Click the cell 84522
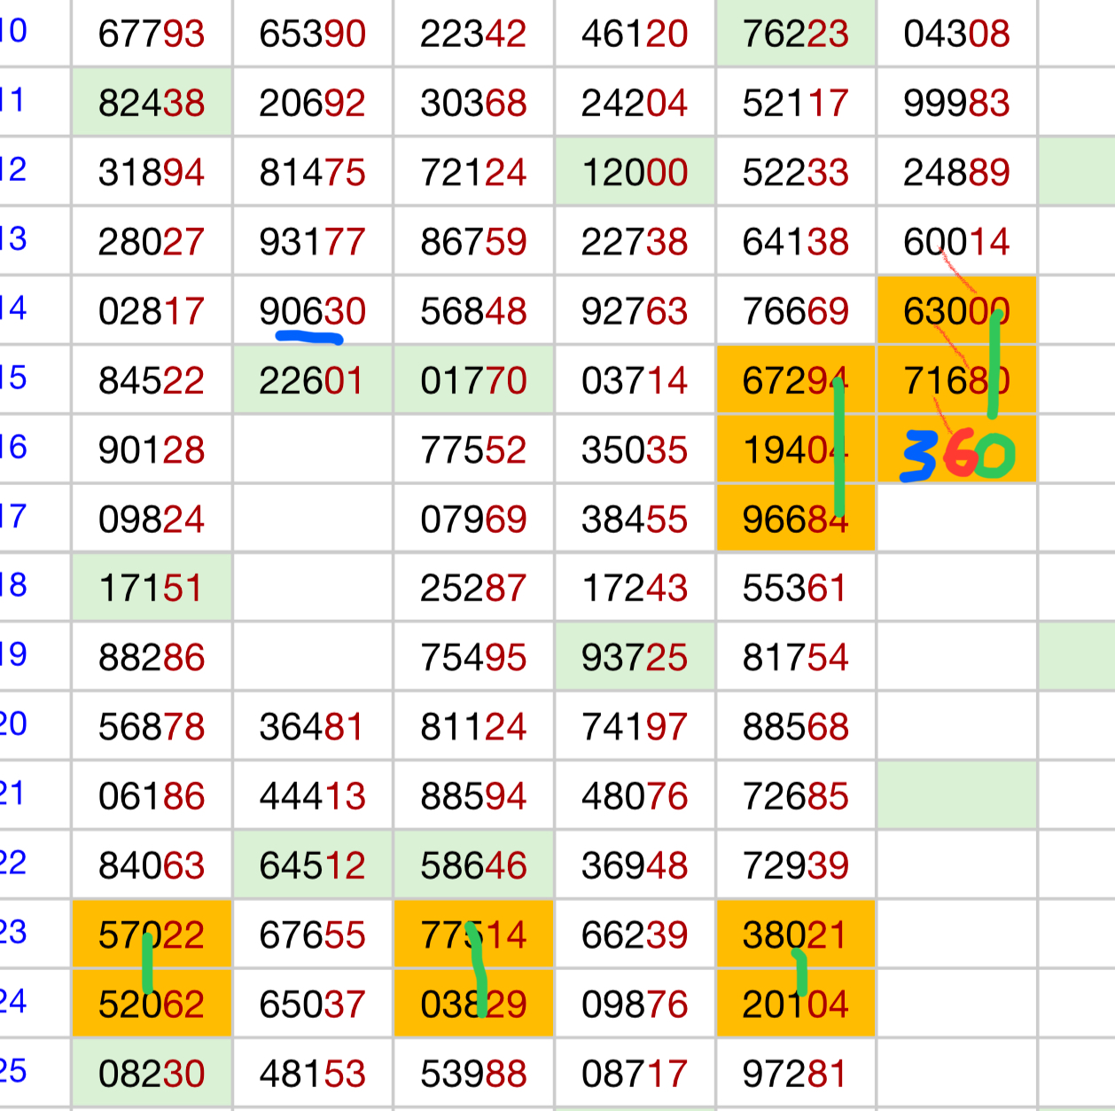1115x1111 pixels. point(152,380)
